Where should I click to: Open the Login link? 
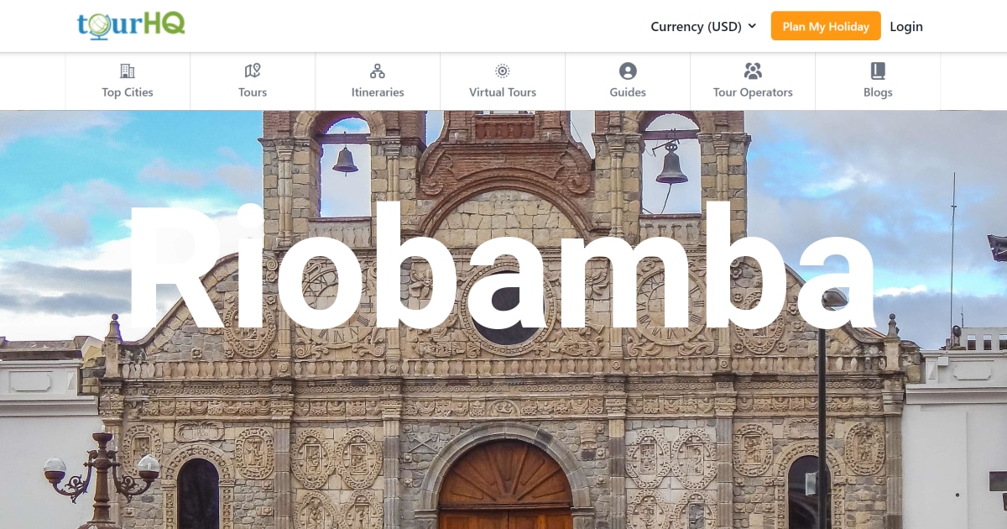coord(906,26)
